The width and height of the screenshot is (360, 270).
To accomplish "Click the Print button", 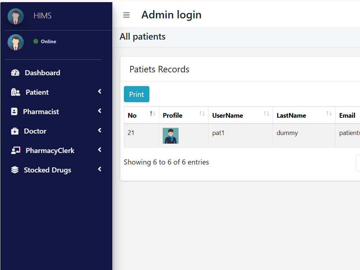I will tap(136, 94).
